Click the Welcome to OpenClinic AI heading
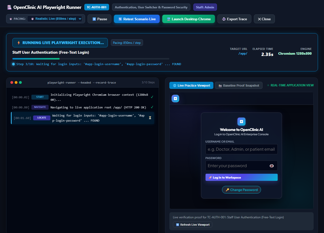The width and height of the screenshot is (324, 233). pos(241,130)
